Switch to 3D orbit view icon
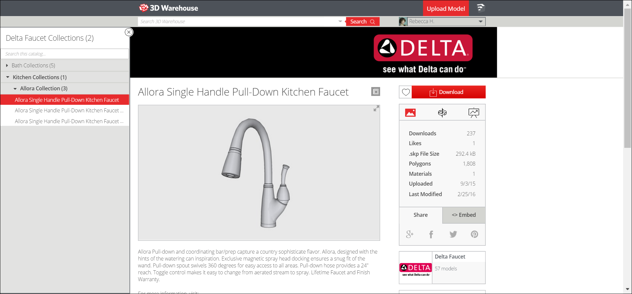632x294 pixels. [442, 113]
